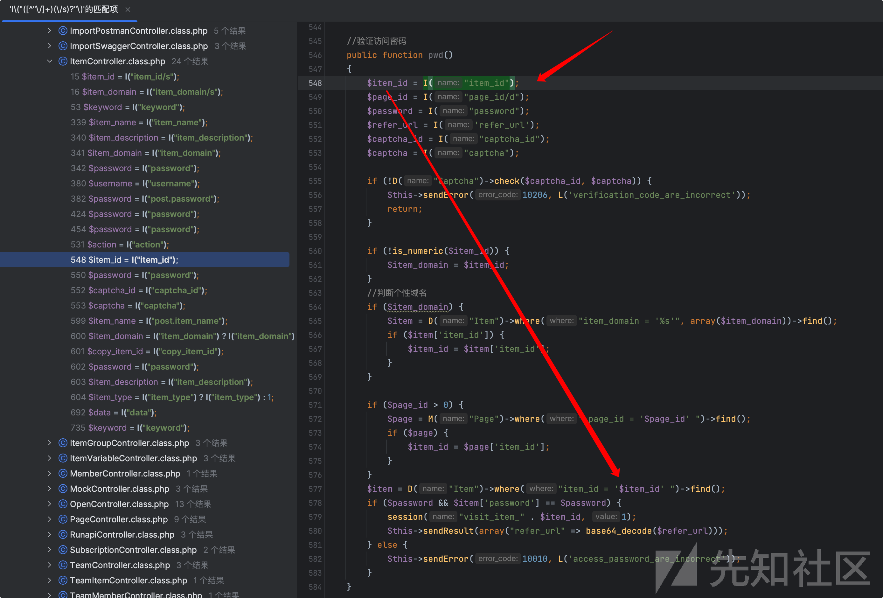Click session call on line 579
Viewport: 883px width, 598px height.
coord(405,517)
